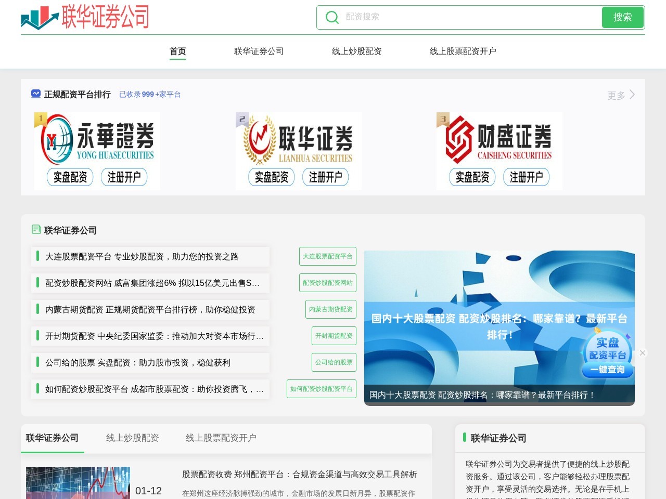The image size is (666, 499).
Task: Click the 正规配资平台排行 heading icon
Action: (x=36, y=94)
